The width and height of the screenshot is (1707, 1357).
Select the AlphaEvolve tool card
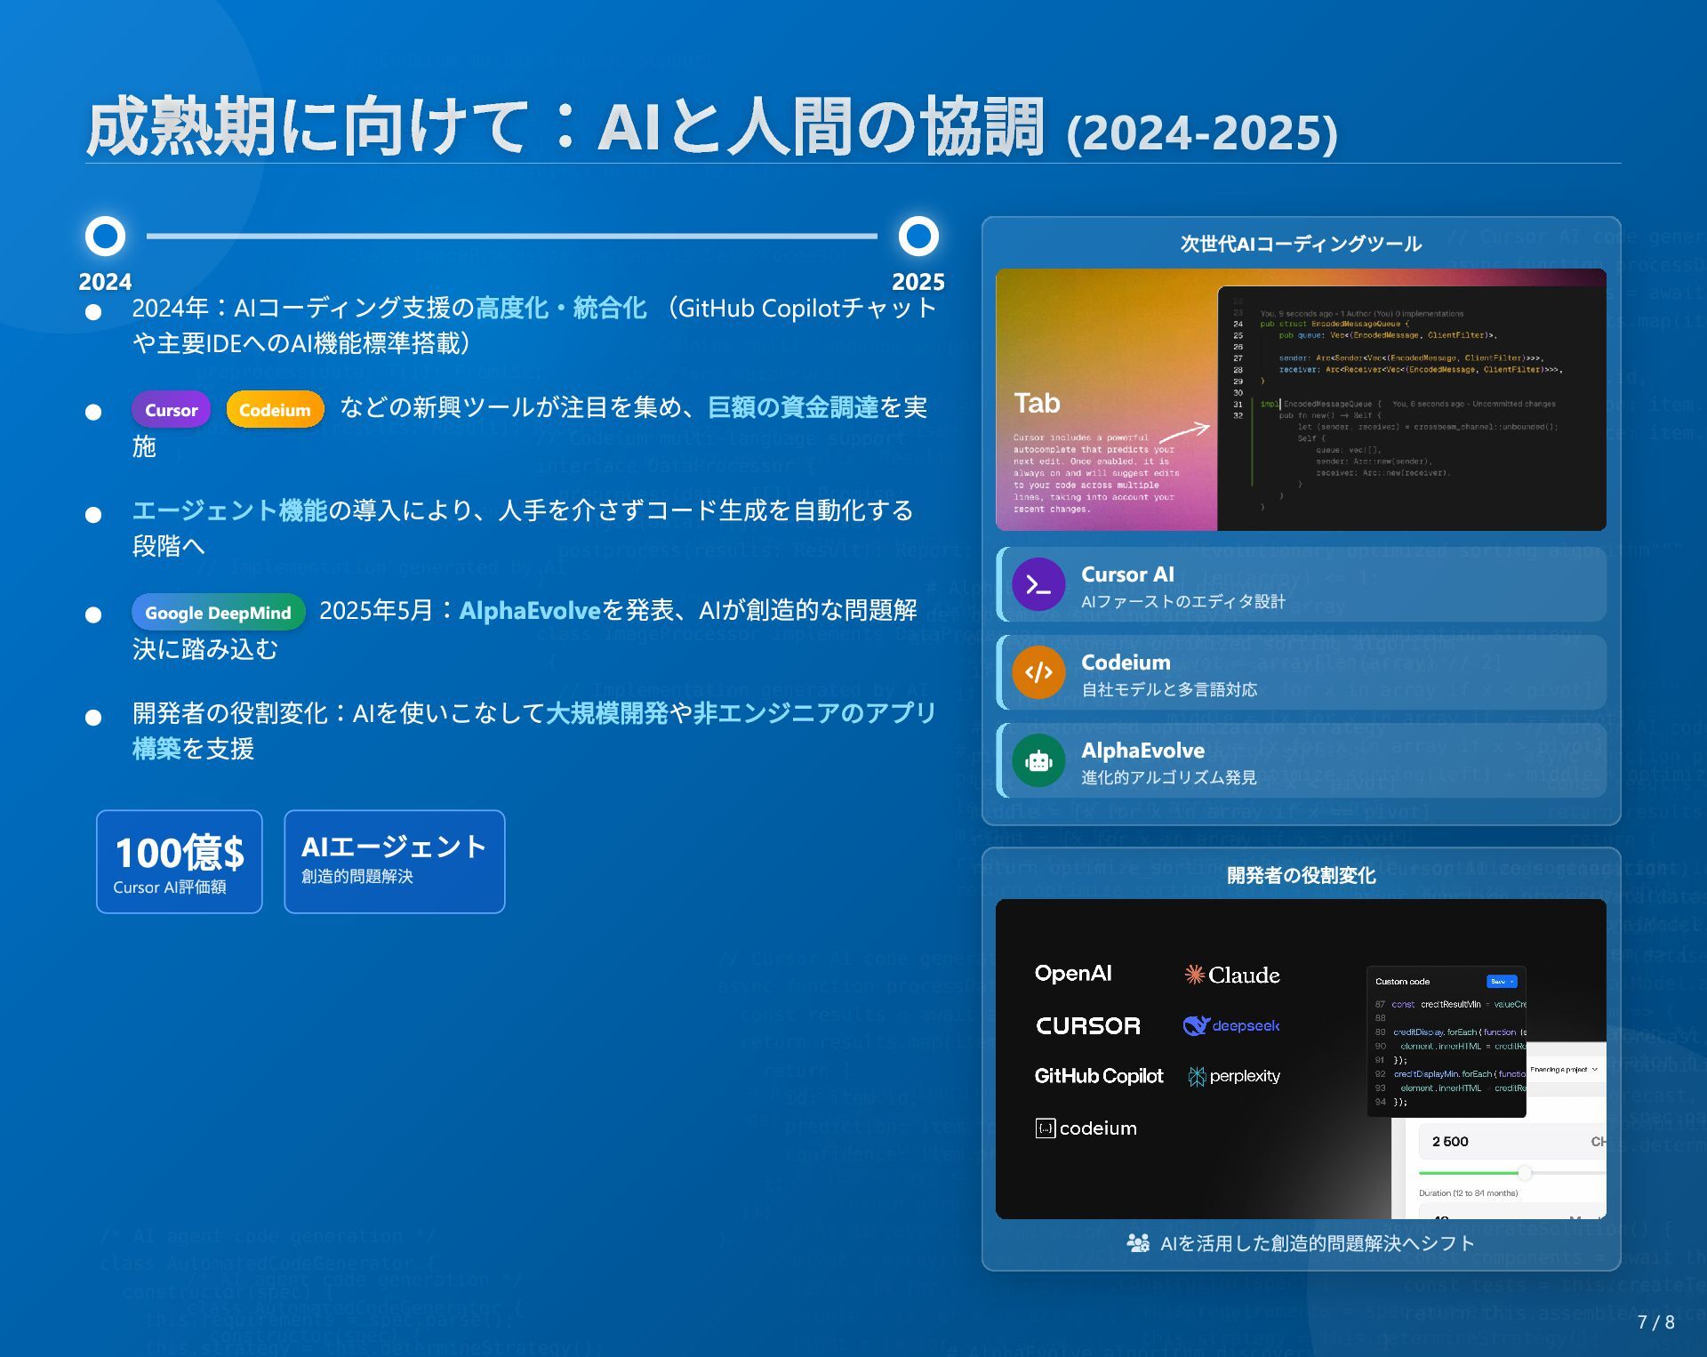click(x=1302, y=760)
